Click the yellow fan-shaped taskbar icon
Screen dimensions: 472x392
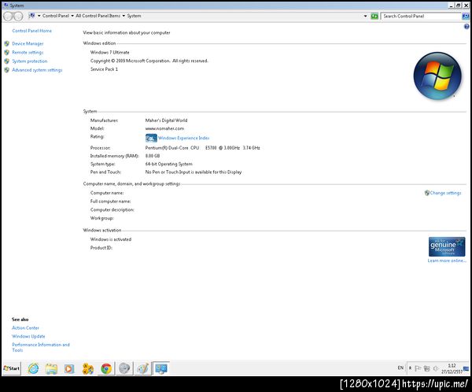point(87,368)
